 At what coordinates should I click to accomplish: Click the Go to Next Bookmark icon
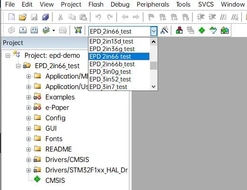coord(174,17)
